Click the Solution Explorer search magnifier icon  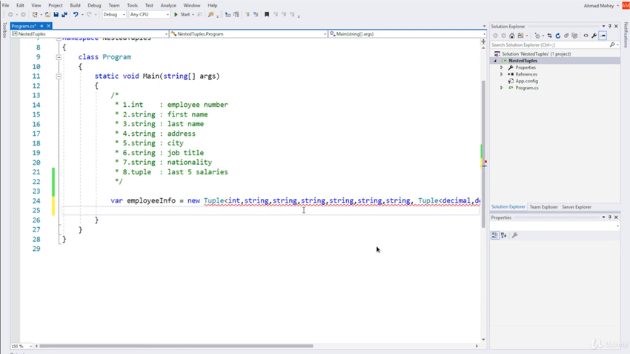(612, 45)
